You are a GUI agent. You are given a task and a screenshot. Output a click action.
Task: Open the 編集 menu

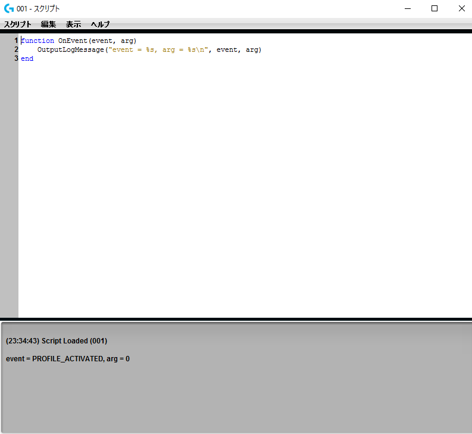click(x=48, y=24)
